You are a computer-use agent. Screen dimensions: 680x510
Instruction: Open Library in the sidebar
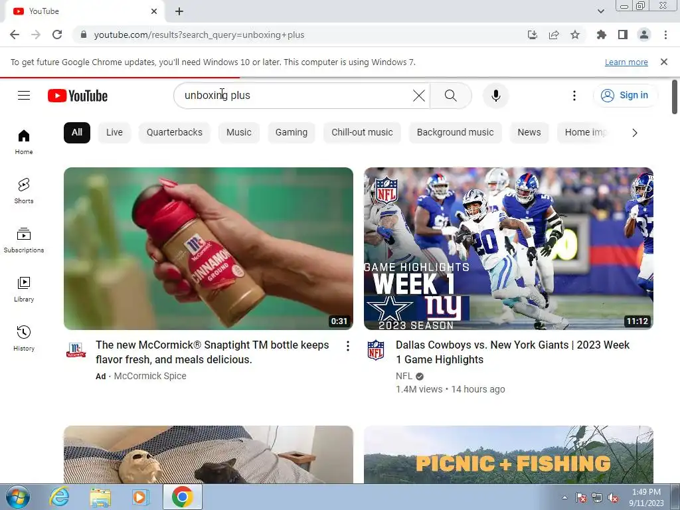[x=24, y=290]
